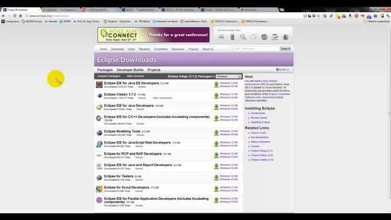Click the browser back arrow
The height and width of the screenshot is (220, 391).
[x=3, y=16]
